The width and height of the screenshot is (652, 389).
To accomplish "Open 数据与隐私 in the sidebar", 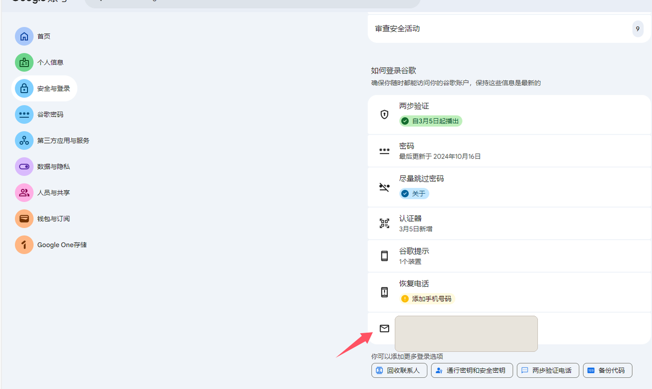I will point(53,166).
